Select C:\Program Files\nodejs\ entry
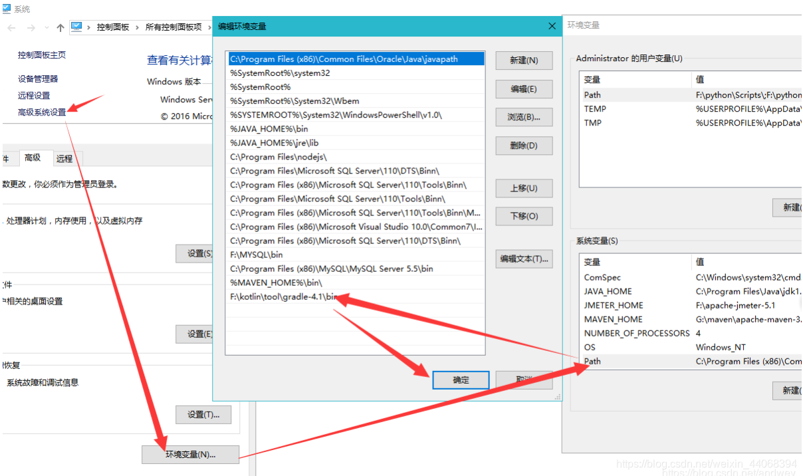The width and height of the screenshot is (803, 476). [356, 157]
